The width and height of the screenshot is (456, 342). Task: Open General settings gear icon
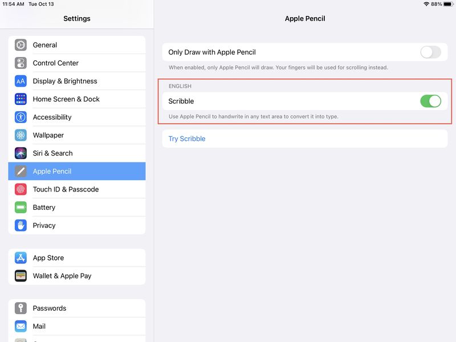[21, 45]
